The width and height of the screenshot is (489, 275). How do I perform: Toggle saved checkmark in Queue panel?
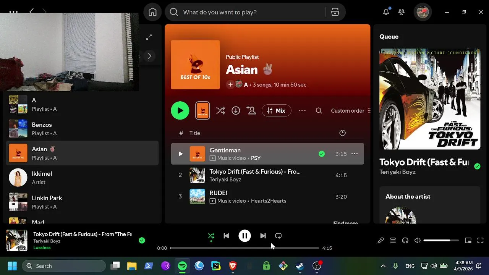[477, 166]
